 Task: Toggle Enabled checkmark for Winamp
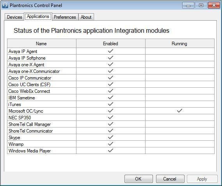click(x=110, y=144)
